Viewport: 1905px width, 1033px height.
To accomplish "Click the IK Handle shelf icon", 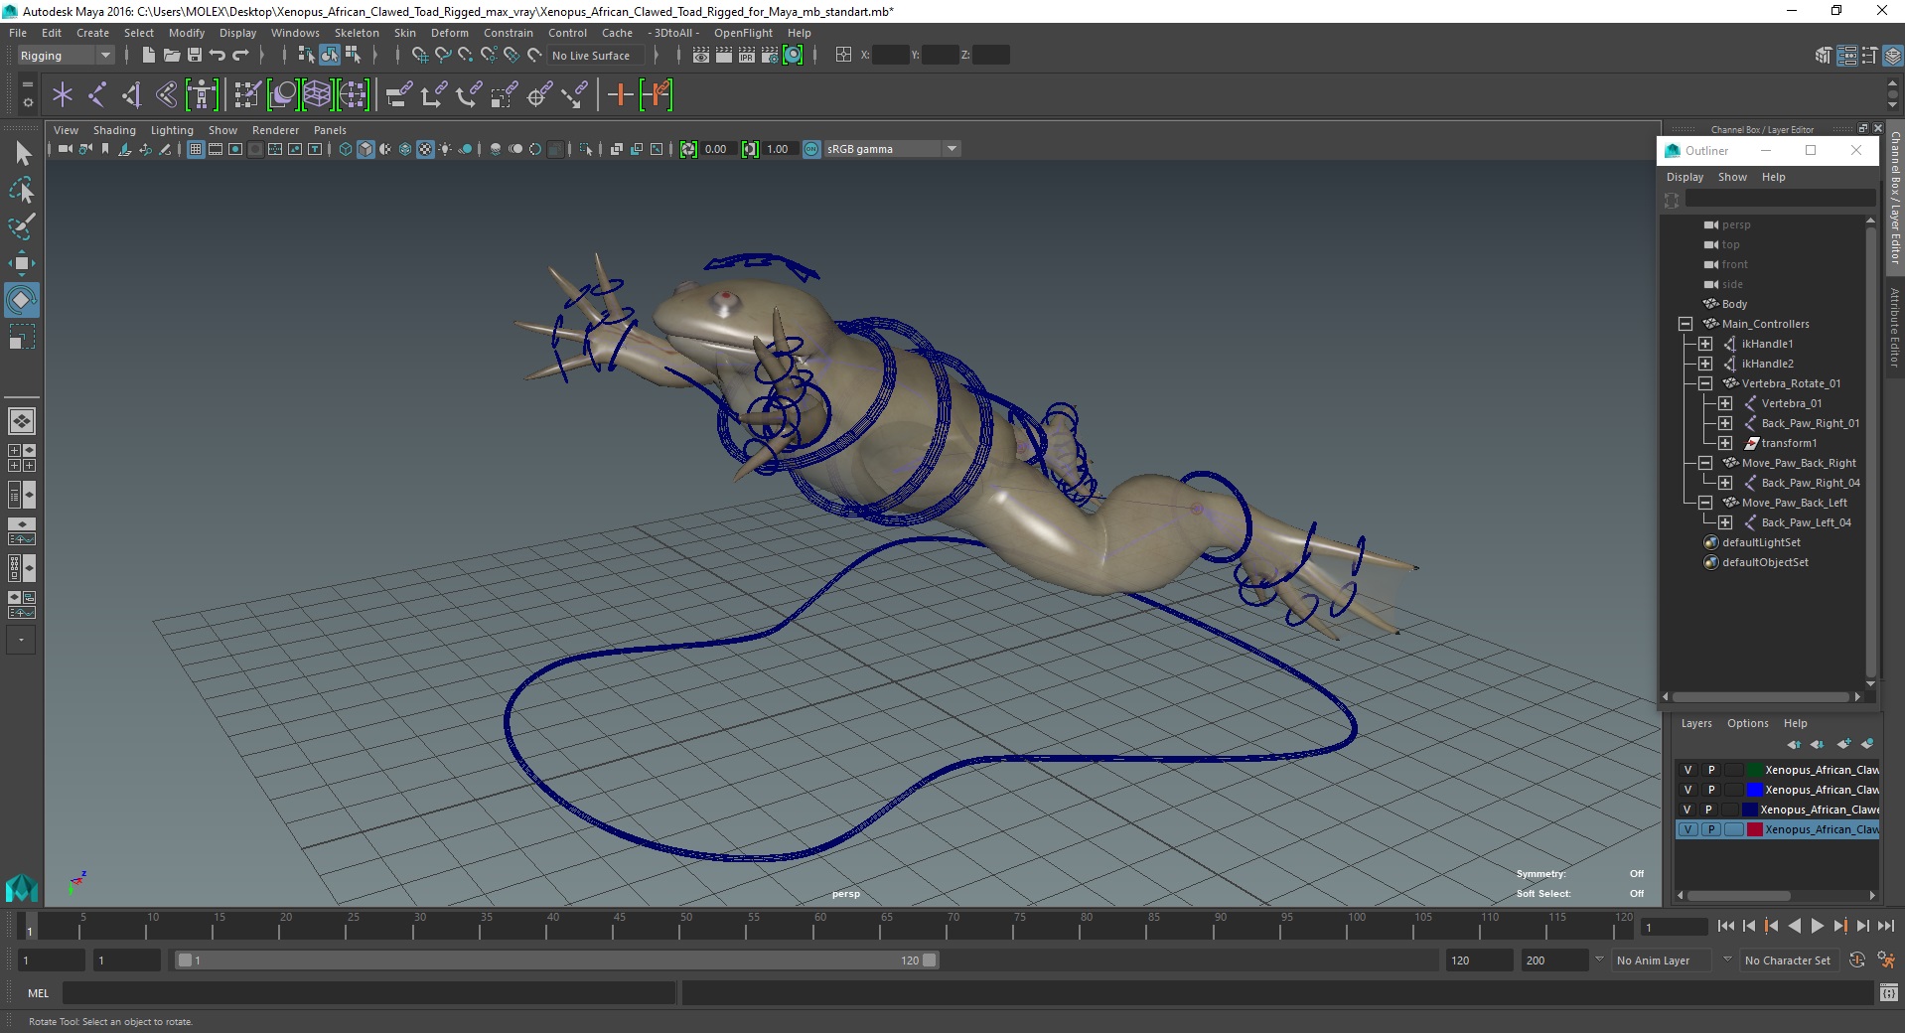I will (x=131, y=95).
